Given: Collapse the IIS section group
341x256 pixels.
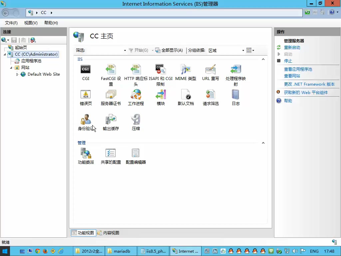Looking at the screenshot, I should click(x=263, y=59).
